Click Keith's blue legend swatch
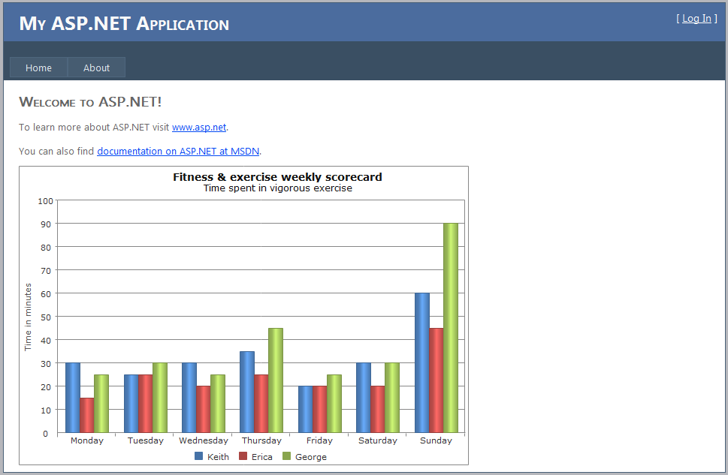This screenshot has height=475, width=728. click(199, 456)
